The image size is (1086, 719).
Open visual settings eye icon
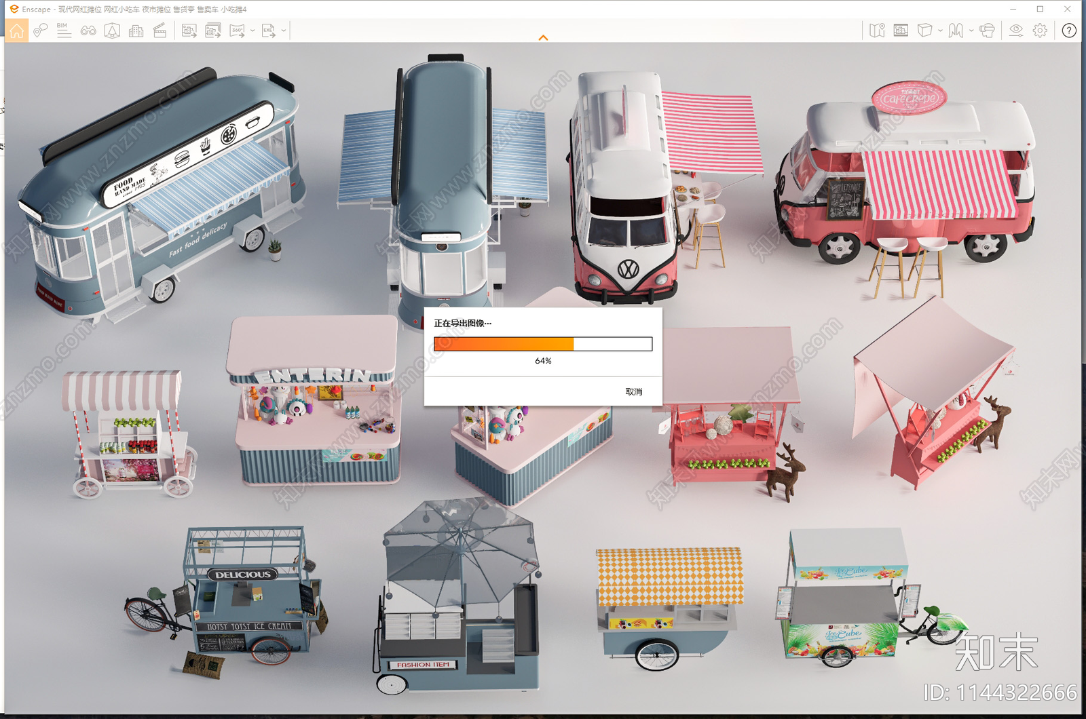pyautogui.click(x=1016, y=31)
